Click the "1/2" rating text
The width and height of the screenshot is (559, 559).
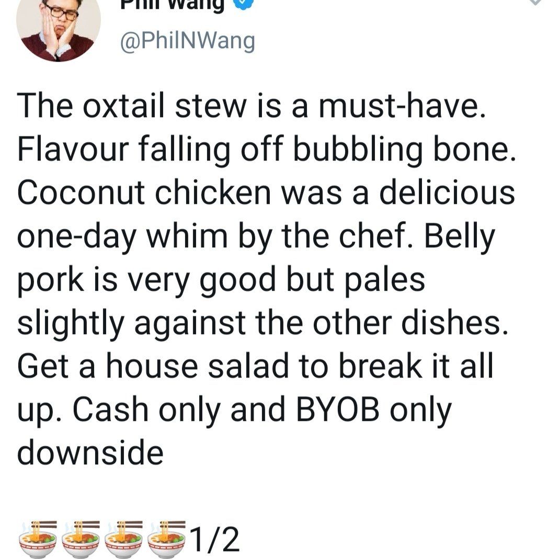215,540
